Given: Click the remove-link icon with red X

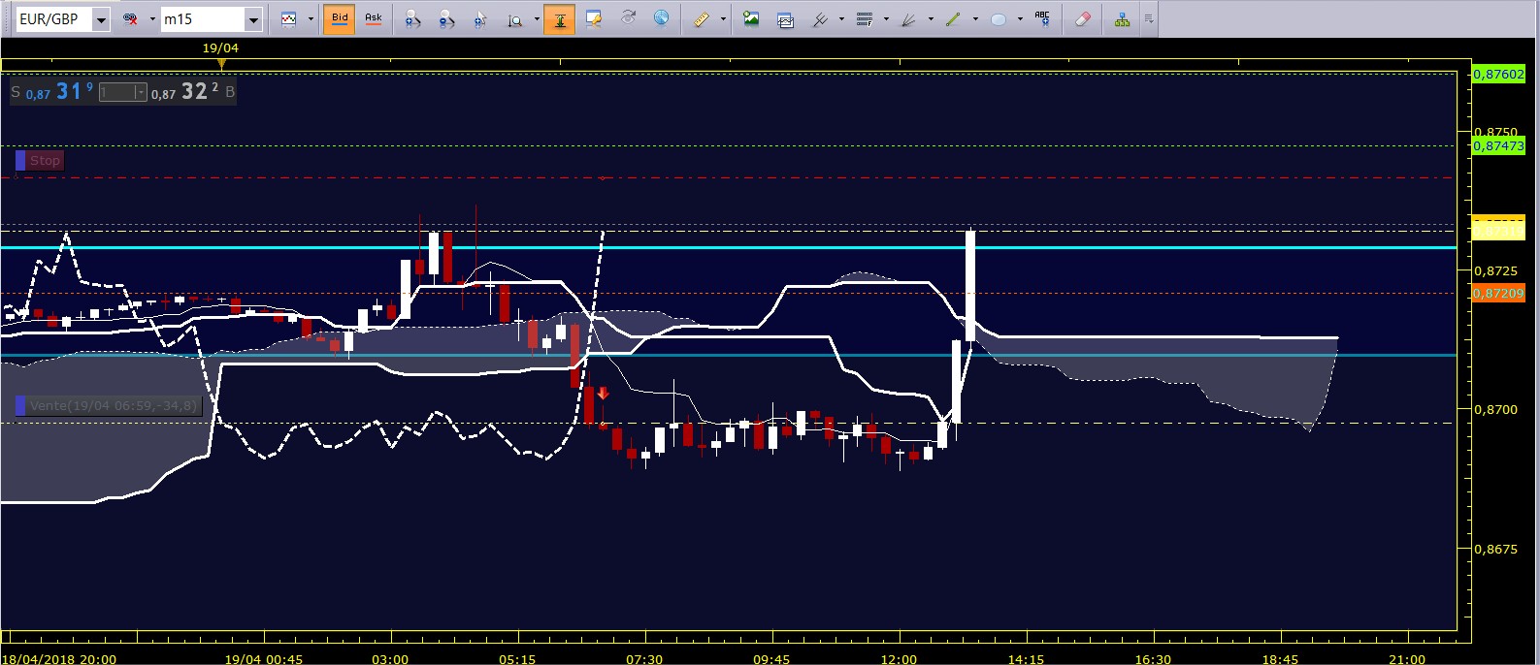Looking at the screenshot, I should click(130, 19).
